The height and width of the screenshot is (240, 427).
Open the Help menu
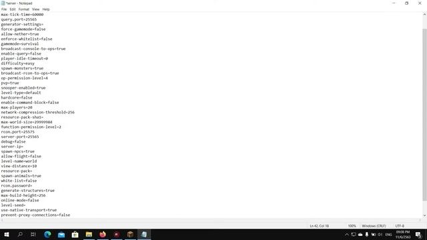click(x=46, y=9)
